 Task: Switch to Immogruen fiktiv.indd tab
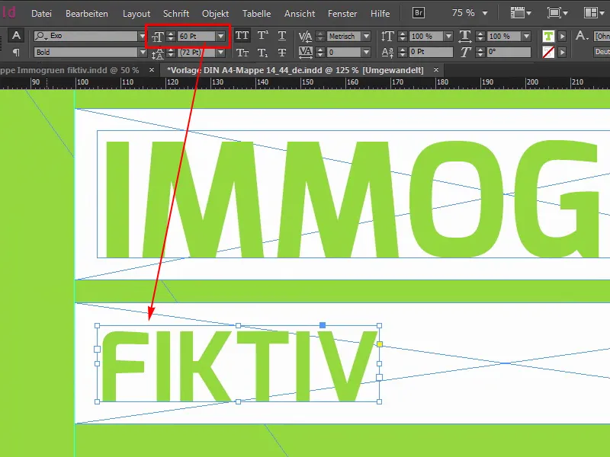click(x=69, y=70)
